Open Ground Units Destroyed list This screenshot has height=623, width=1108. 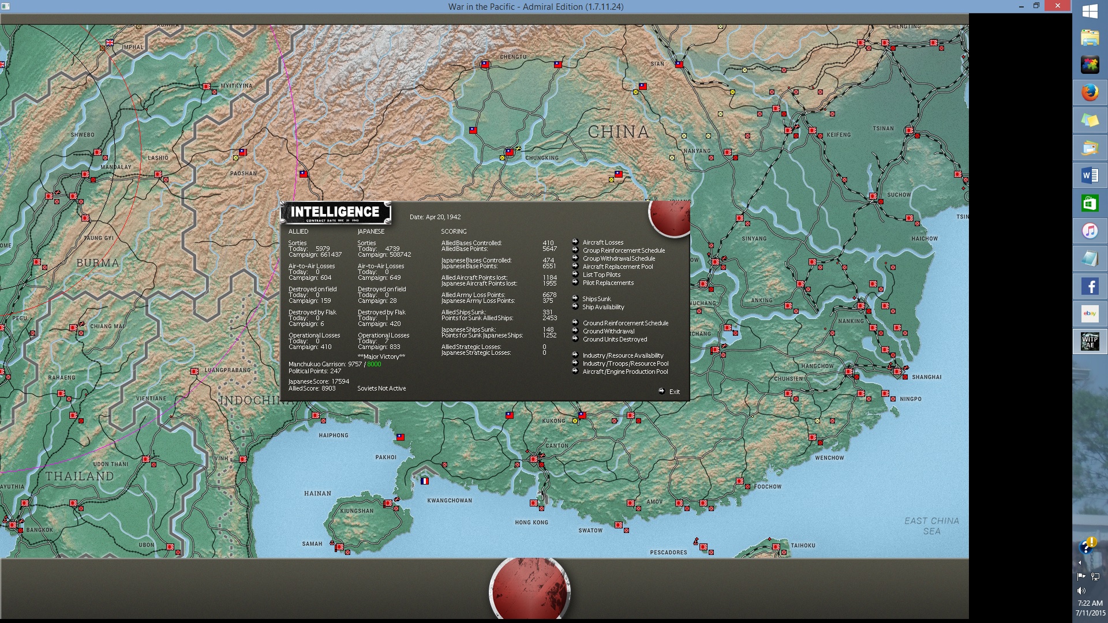click(x=615, y=339)
